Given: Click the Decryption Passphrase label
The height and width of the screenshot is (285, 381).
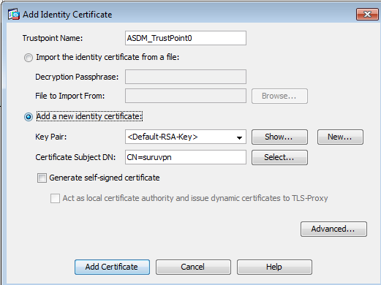Looking at the screenshot, I should point(77,77).
